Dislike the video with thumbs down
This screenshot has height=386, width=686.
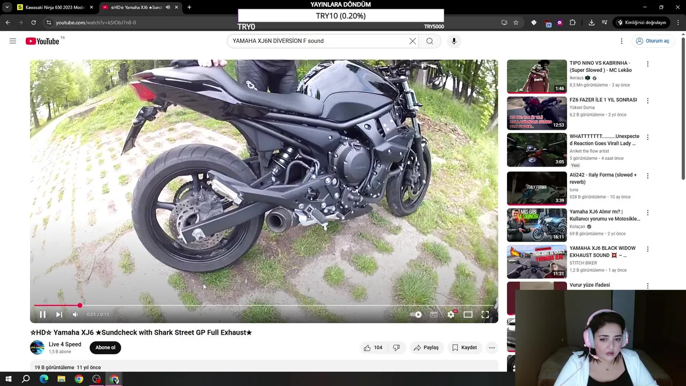click(396, 347)
